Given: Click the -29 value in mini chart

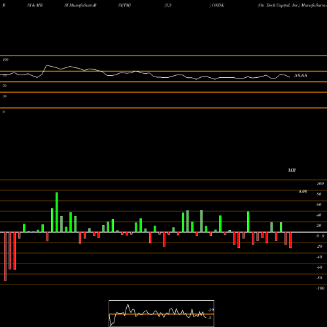Looking at the screenshot, I should (211, 310).
